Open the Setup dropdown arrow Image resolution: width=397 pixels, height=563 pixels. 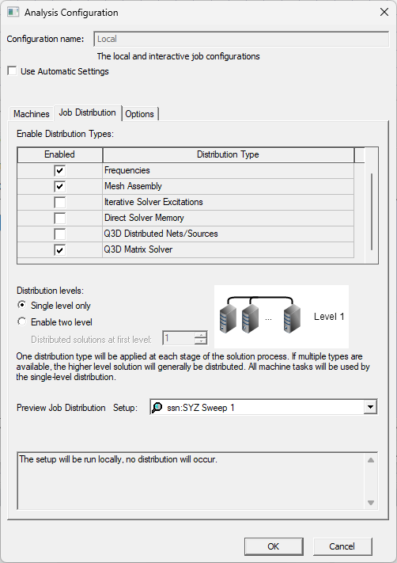pos(370,407)
